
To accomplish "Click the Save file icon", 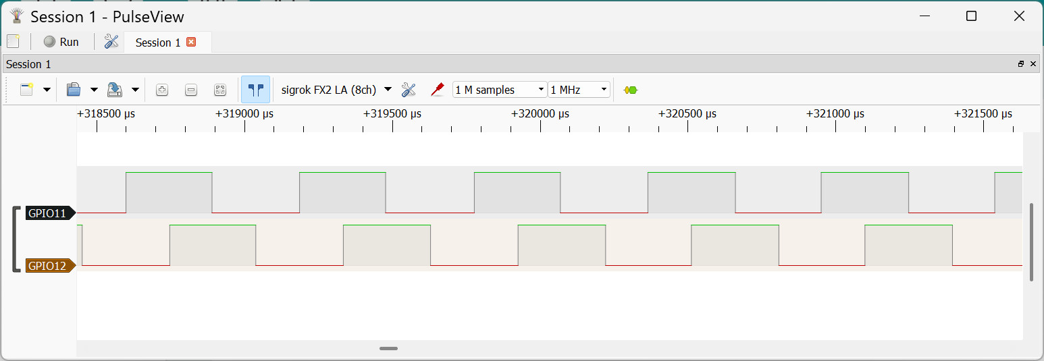I will (115, 90).
